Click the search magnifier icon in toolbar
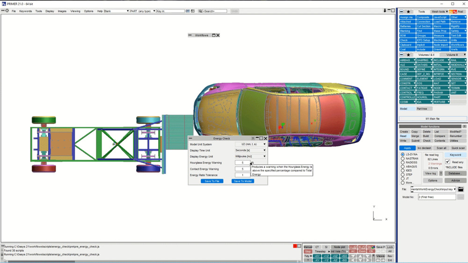This screenshot has height=263, width=468. [x=200, y=11]
